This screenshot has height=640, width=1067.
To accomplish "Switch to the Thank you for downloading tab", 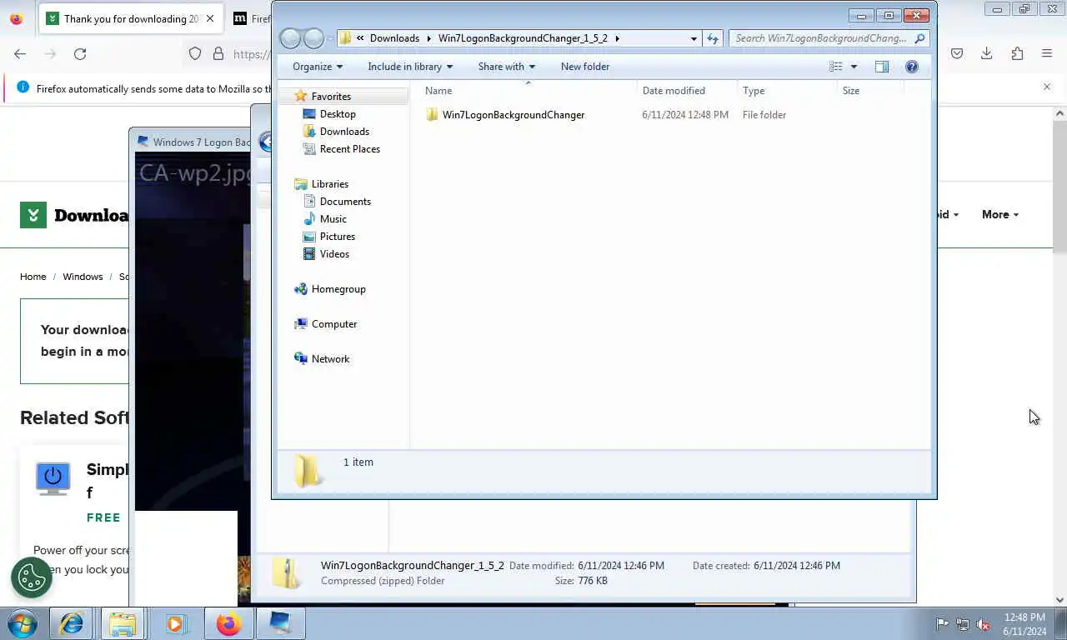I will click(x=132, y=18).
